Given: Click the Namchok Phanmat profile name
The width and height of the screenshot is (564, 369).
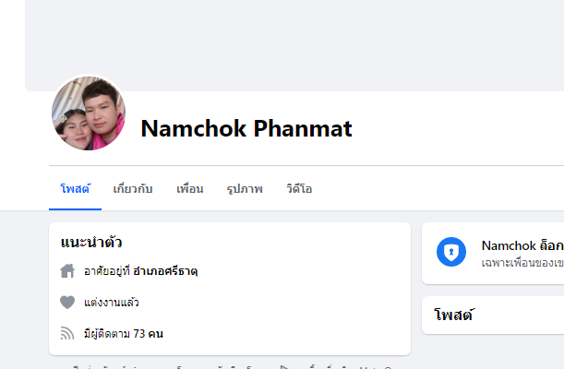Looking at the screenshot, I should pyautogui.click(x=246, y=129).
